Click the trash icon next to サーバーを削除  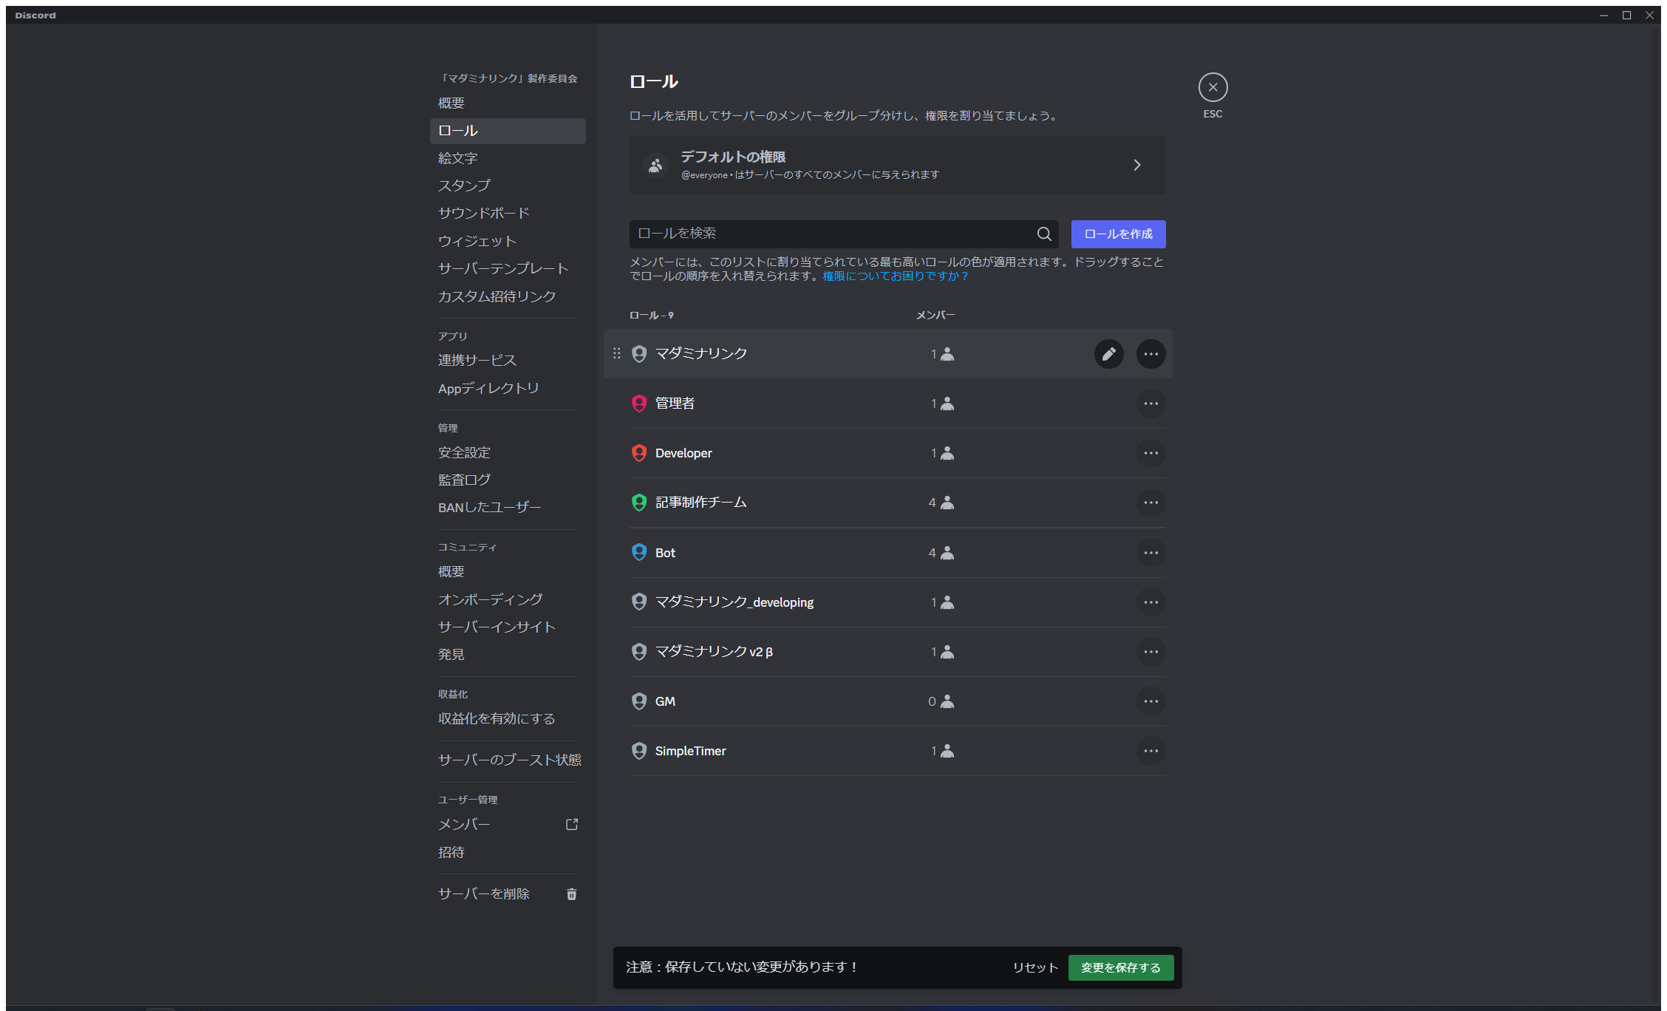click(x=571, y=894)
